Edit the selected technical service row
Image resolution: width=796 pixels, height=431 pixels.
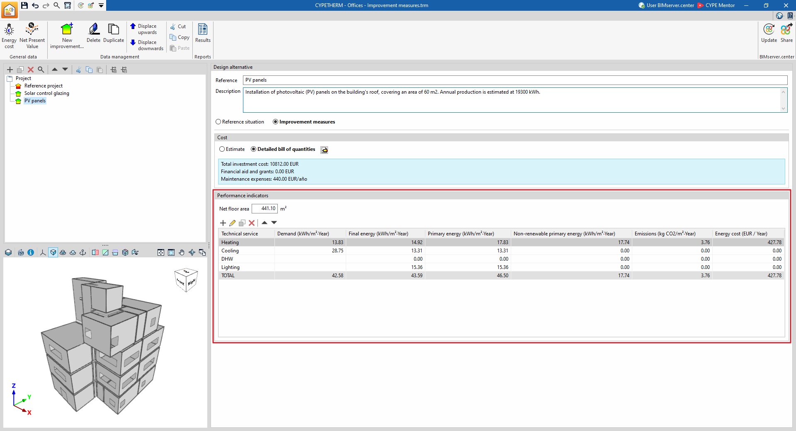[233, 223]
